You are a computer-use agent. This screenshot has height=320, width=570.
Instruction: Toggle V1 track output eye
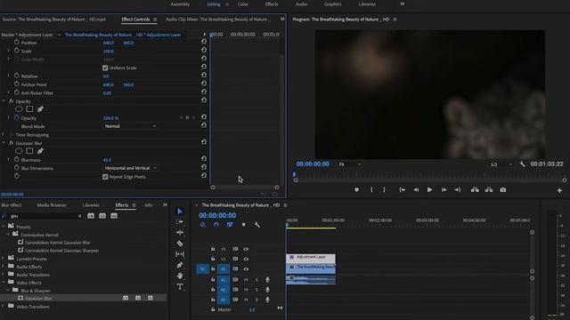(x=246, y=269)
